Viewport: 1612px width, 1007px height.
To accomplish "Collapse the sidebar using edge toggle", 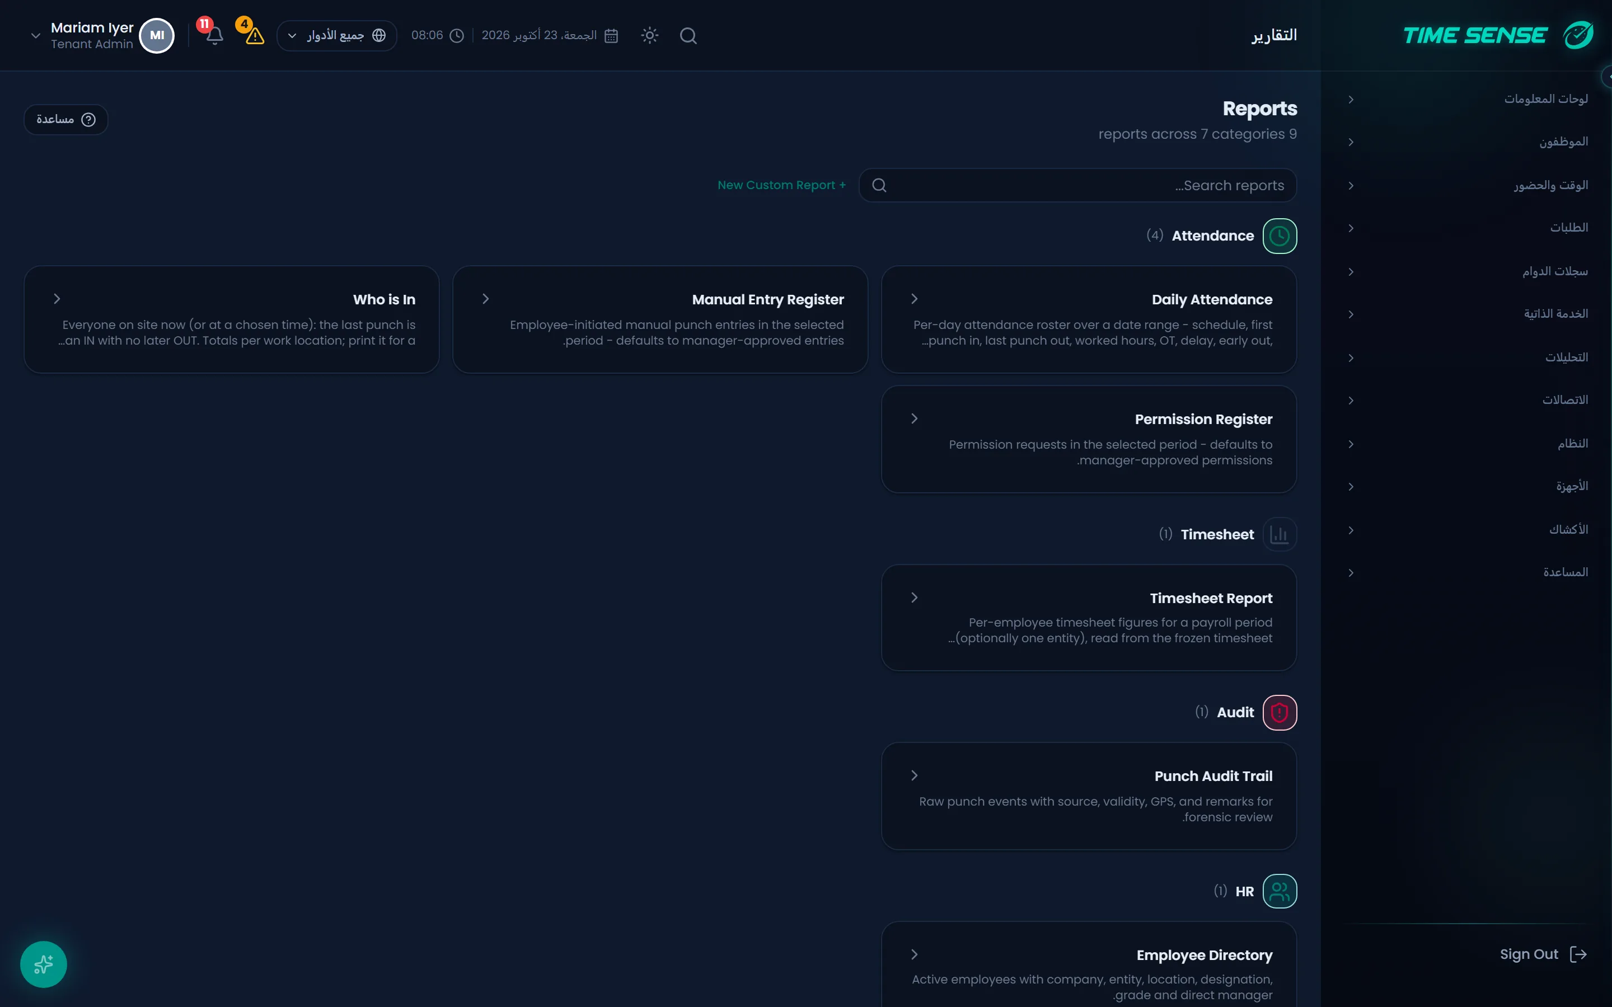I will tap(1606, 77).
